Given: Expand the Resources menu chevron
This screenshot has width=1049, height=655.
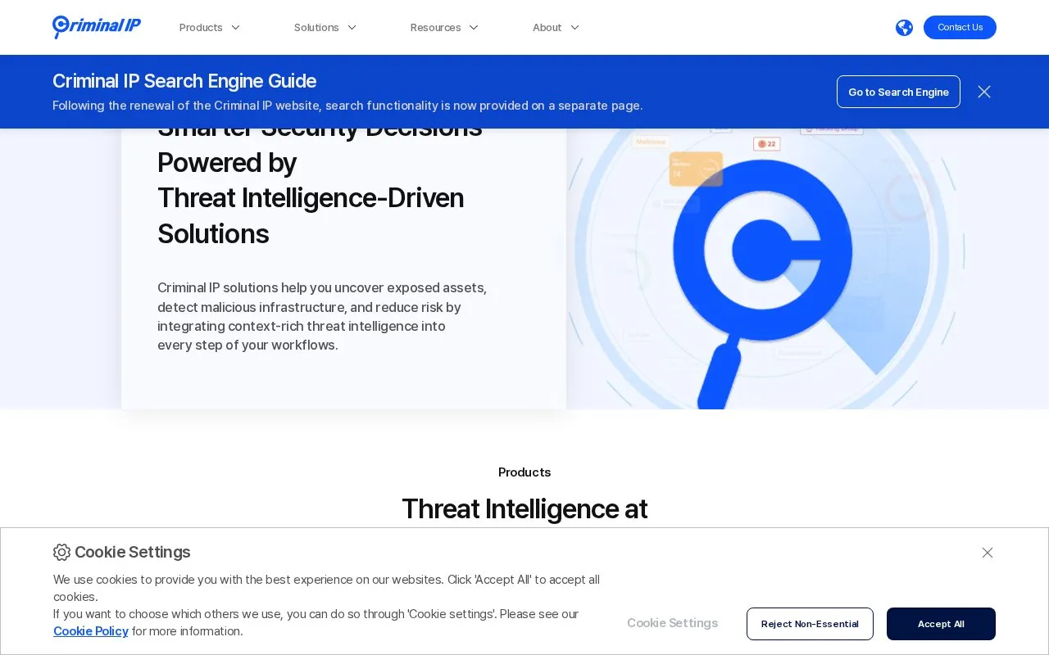Looking at the screenshot, I should (474, 28).
